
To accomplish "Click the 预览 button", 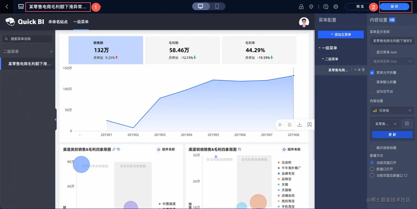I will point(360,7).
